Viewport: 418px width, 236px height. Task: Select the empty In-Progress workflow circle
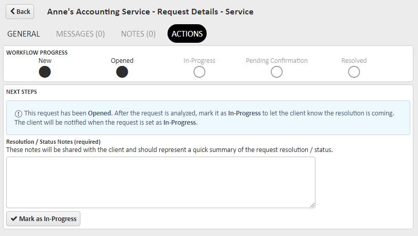point(199,72)
